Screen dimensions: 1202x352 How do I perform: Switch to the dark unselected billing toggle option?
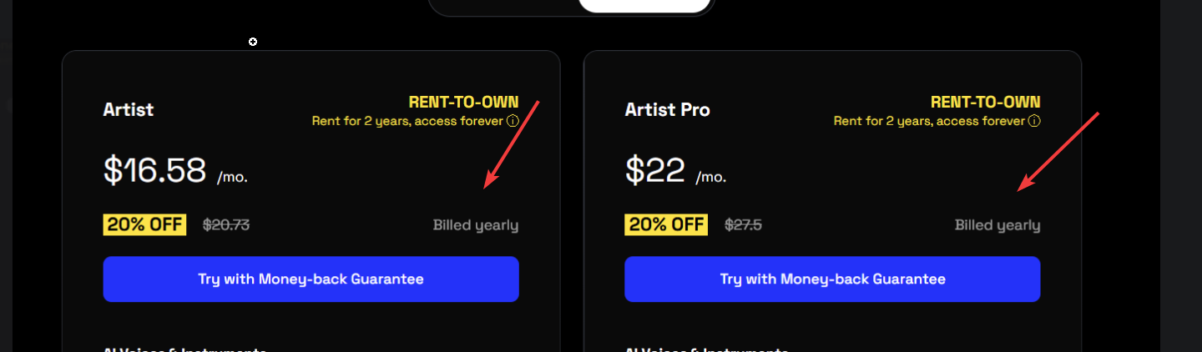504,5
